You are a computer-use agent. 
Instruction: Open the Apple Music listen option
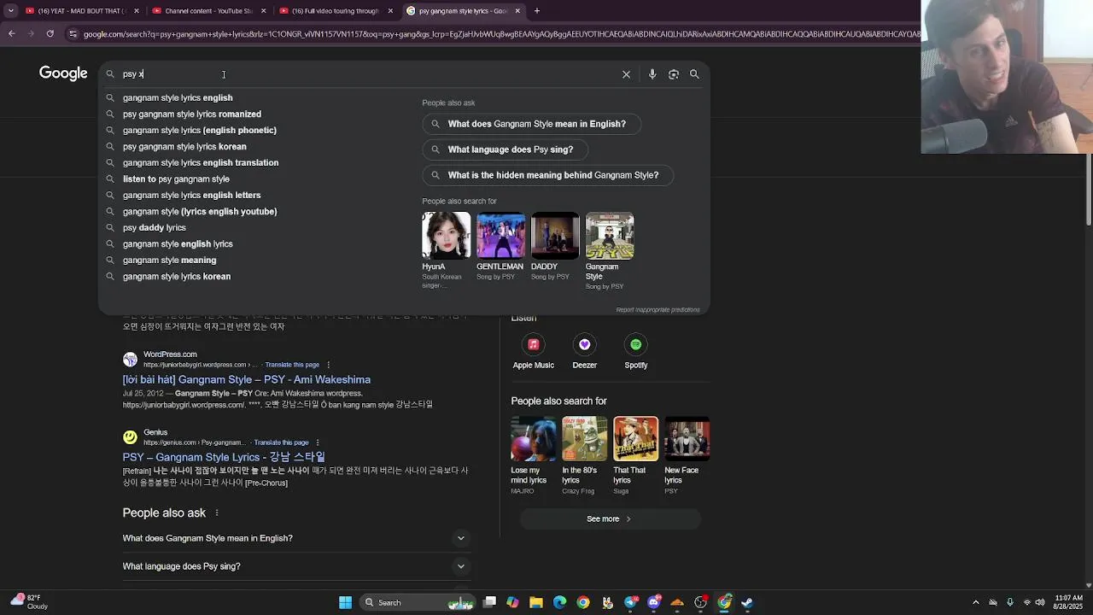tap(533, 351)
